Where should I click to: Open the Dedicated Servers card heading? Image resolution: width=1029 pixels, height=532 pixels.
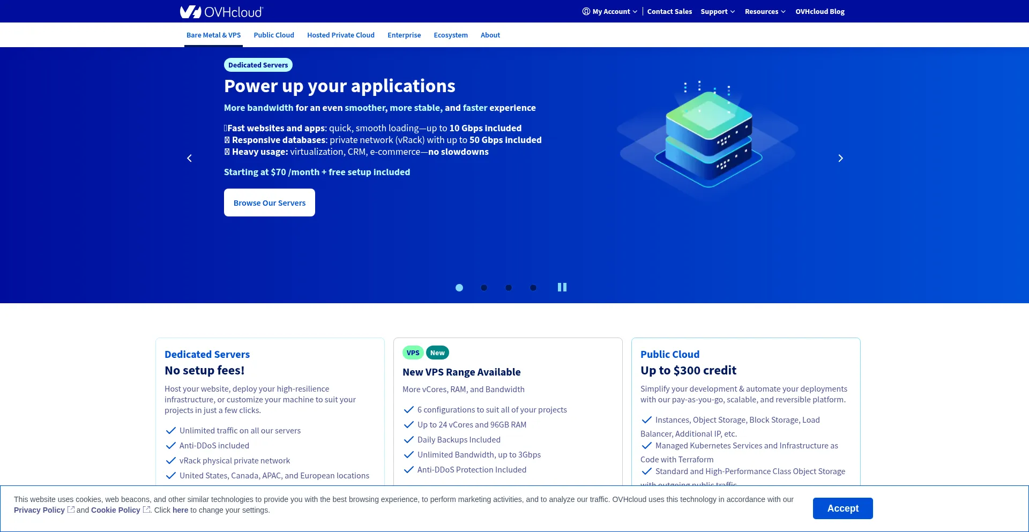[207, 354]
